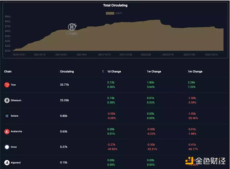This screenshot has width=230, height=169.
Task: Click the Ethereum chain logo icon
Action: pos(7,101)
